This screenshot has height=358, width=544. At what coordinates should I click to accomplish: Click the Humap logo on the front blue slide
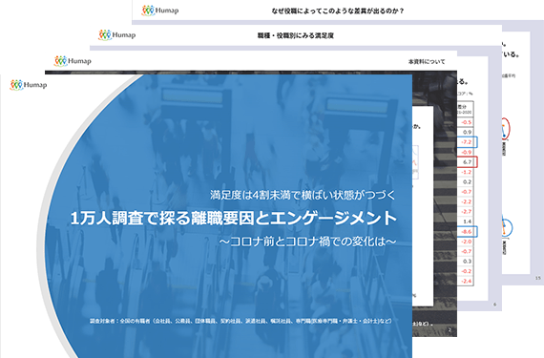tap(29, 85)
